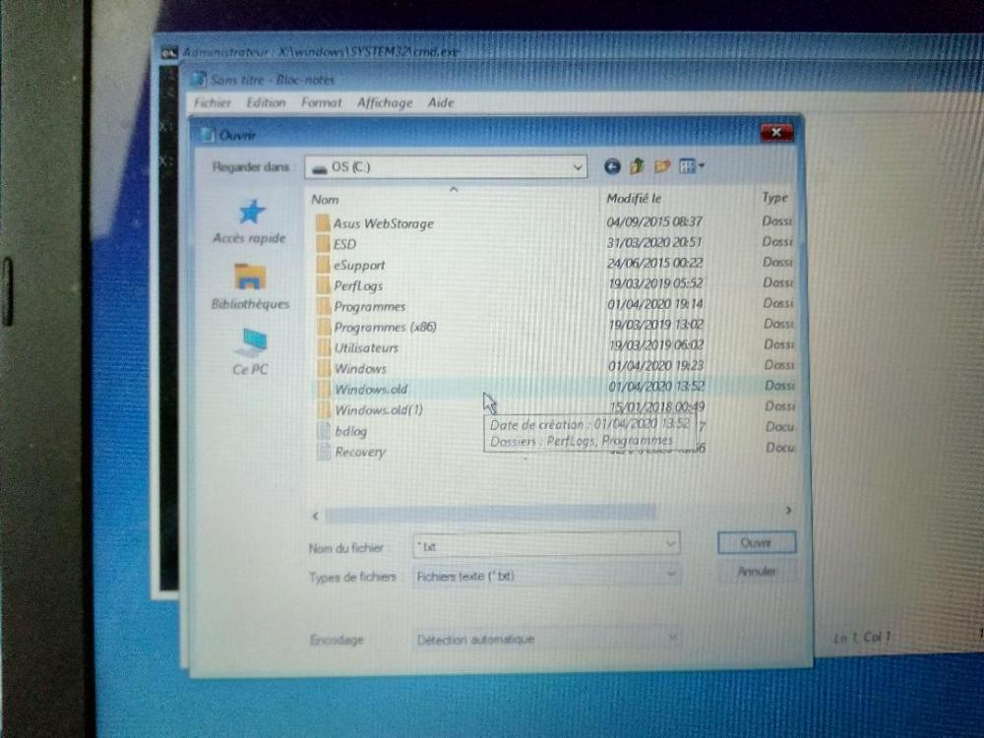Screen dimensions: 984x738
Task: Open the Fichier menu in Bloc-notes
Action: pyautogui.click(x=213, y=102)
